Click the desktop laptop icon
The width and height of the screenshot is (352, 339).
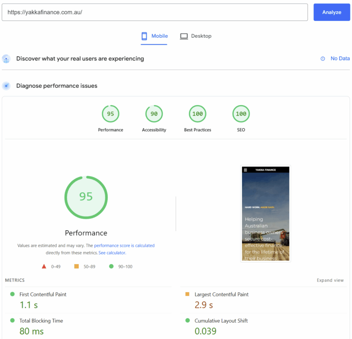(184, 36)
